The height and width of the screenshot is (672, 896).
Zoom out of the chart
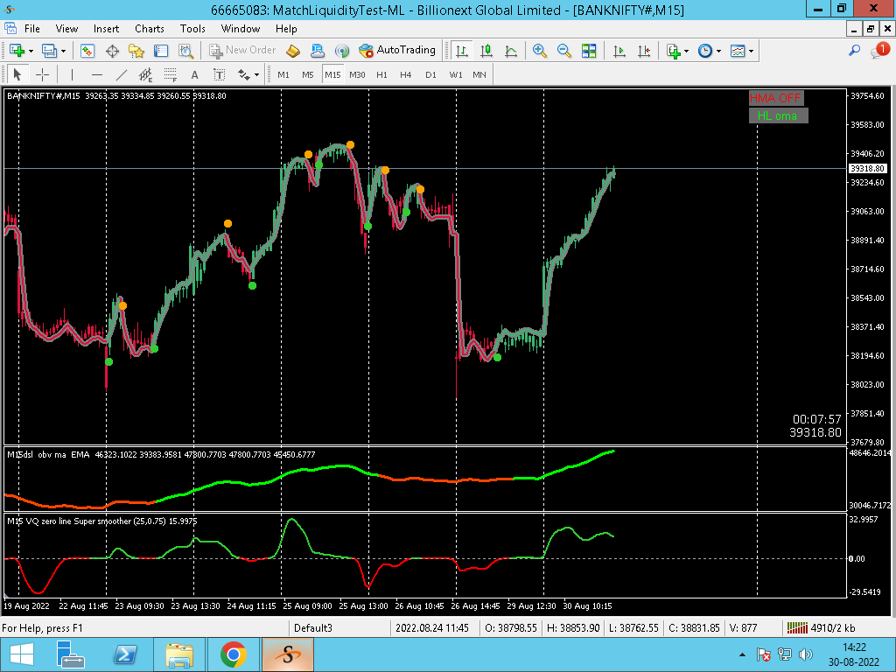coord(563,51)
